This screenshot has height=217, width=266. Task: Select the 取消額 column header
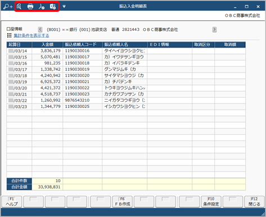pos(230,44)
